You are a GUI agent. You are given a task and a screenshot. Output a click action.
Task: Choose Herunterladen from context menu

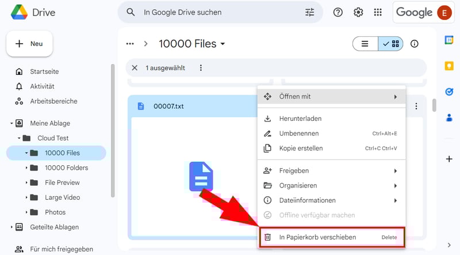(300, 119)
